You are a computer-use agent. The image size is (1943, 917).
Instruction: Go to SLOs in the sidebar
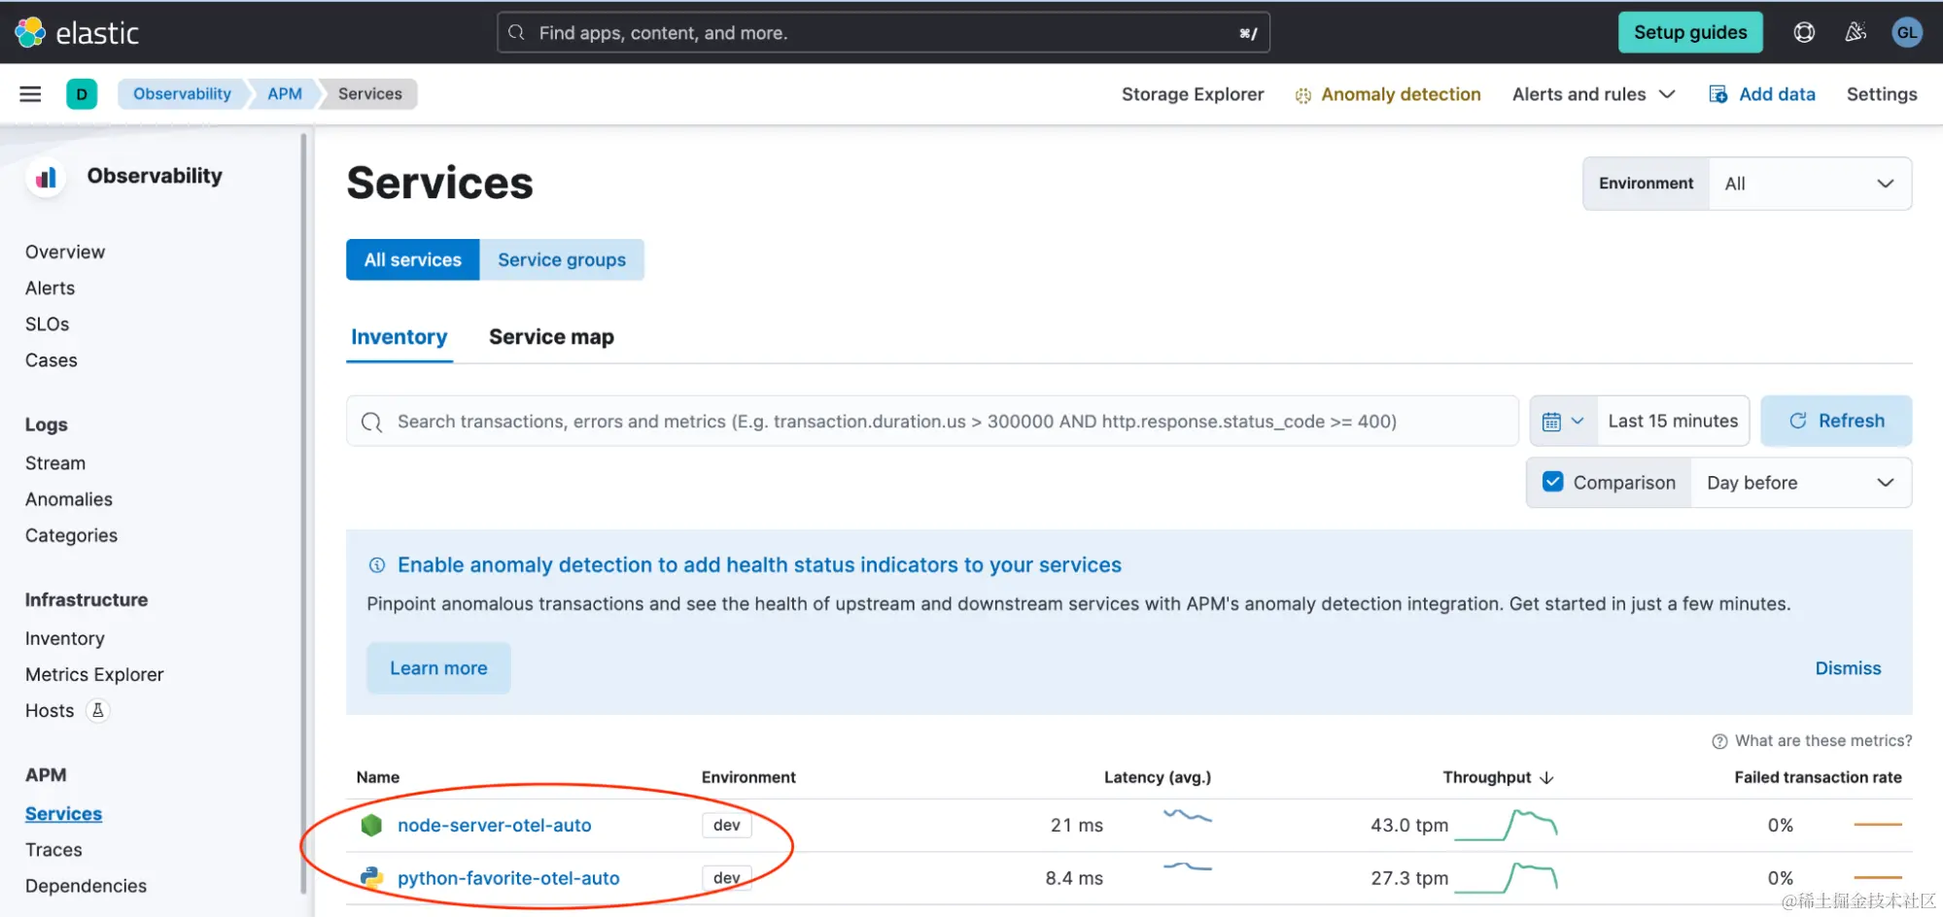pos(47,324)
